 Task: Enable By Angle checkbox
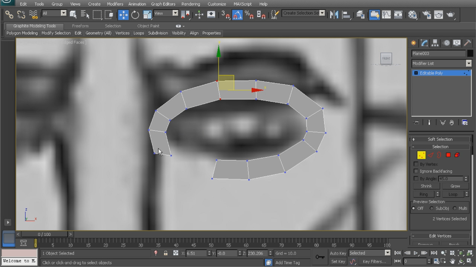click(416, 178)
